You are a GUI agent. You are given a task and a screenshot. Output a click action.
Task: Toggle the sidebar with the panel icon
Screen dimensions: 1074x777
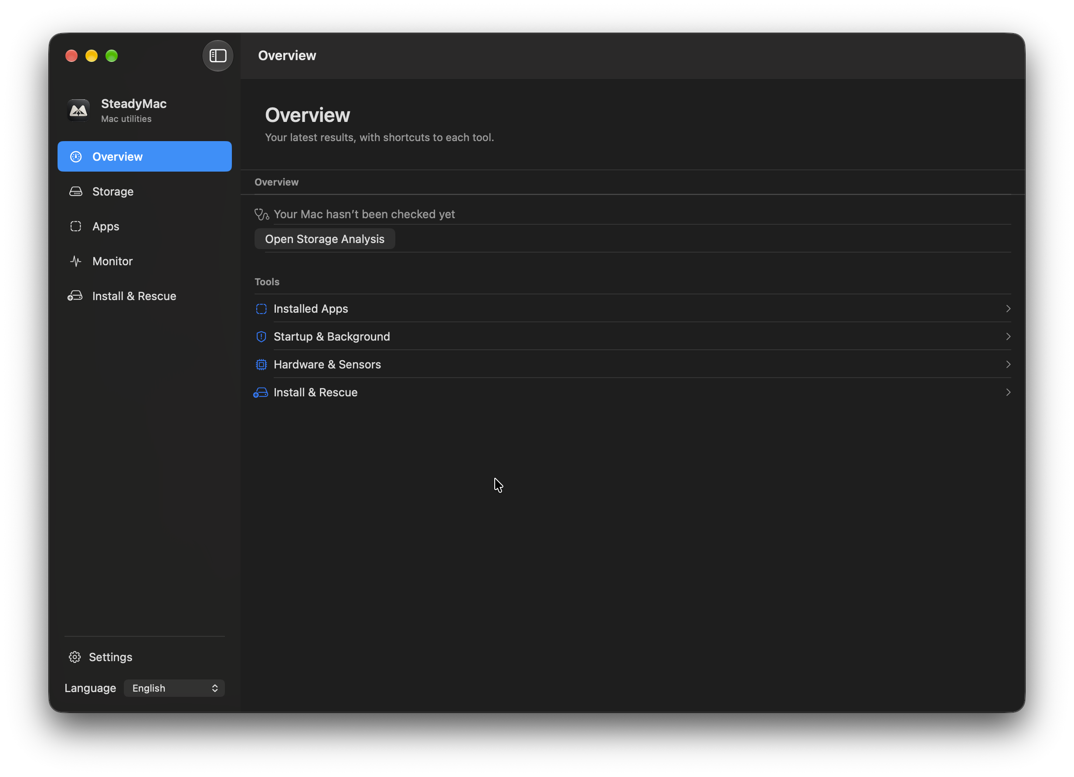tap(218, 56)
